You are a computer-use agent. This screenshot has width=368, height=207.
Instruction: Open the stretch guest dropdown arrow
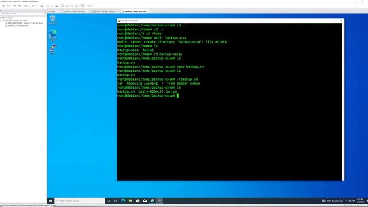tap(92, 6)
